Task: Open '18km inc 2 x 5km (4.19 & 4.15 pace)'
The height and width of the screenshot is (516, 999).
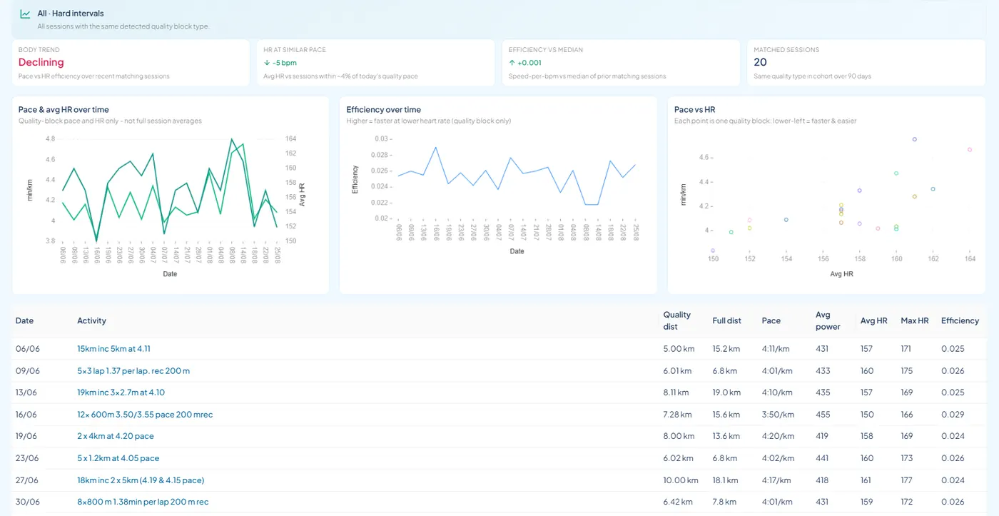Action: (x=141, y=480)
